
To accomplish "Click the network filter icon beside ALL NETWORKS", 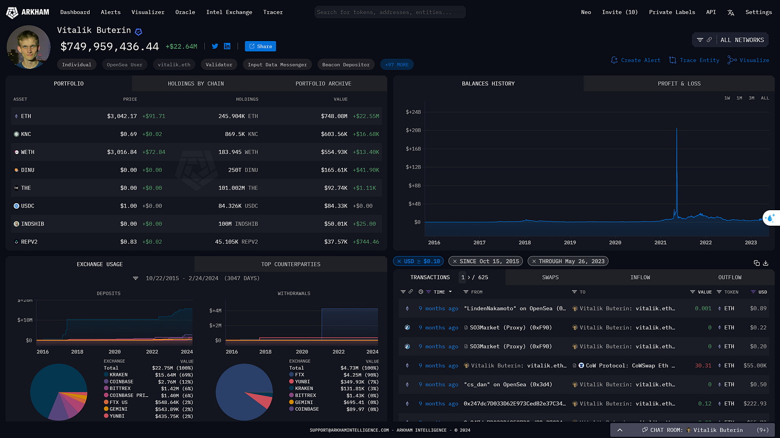I will (x=700, y=40).
